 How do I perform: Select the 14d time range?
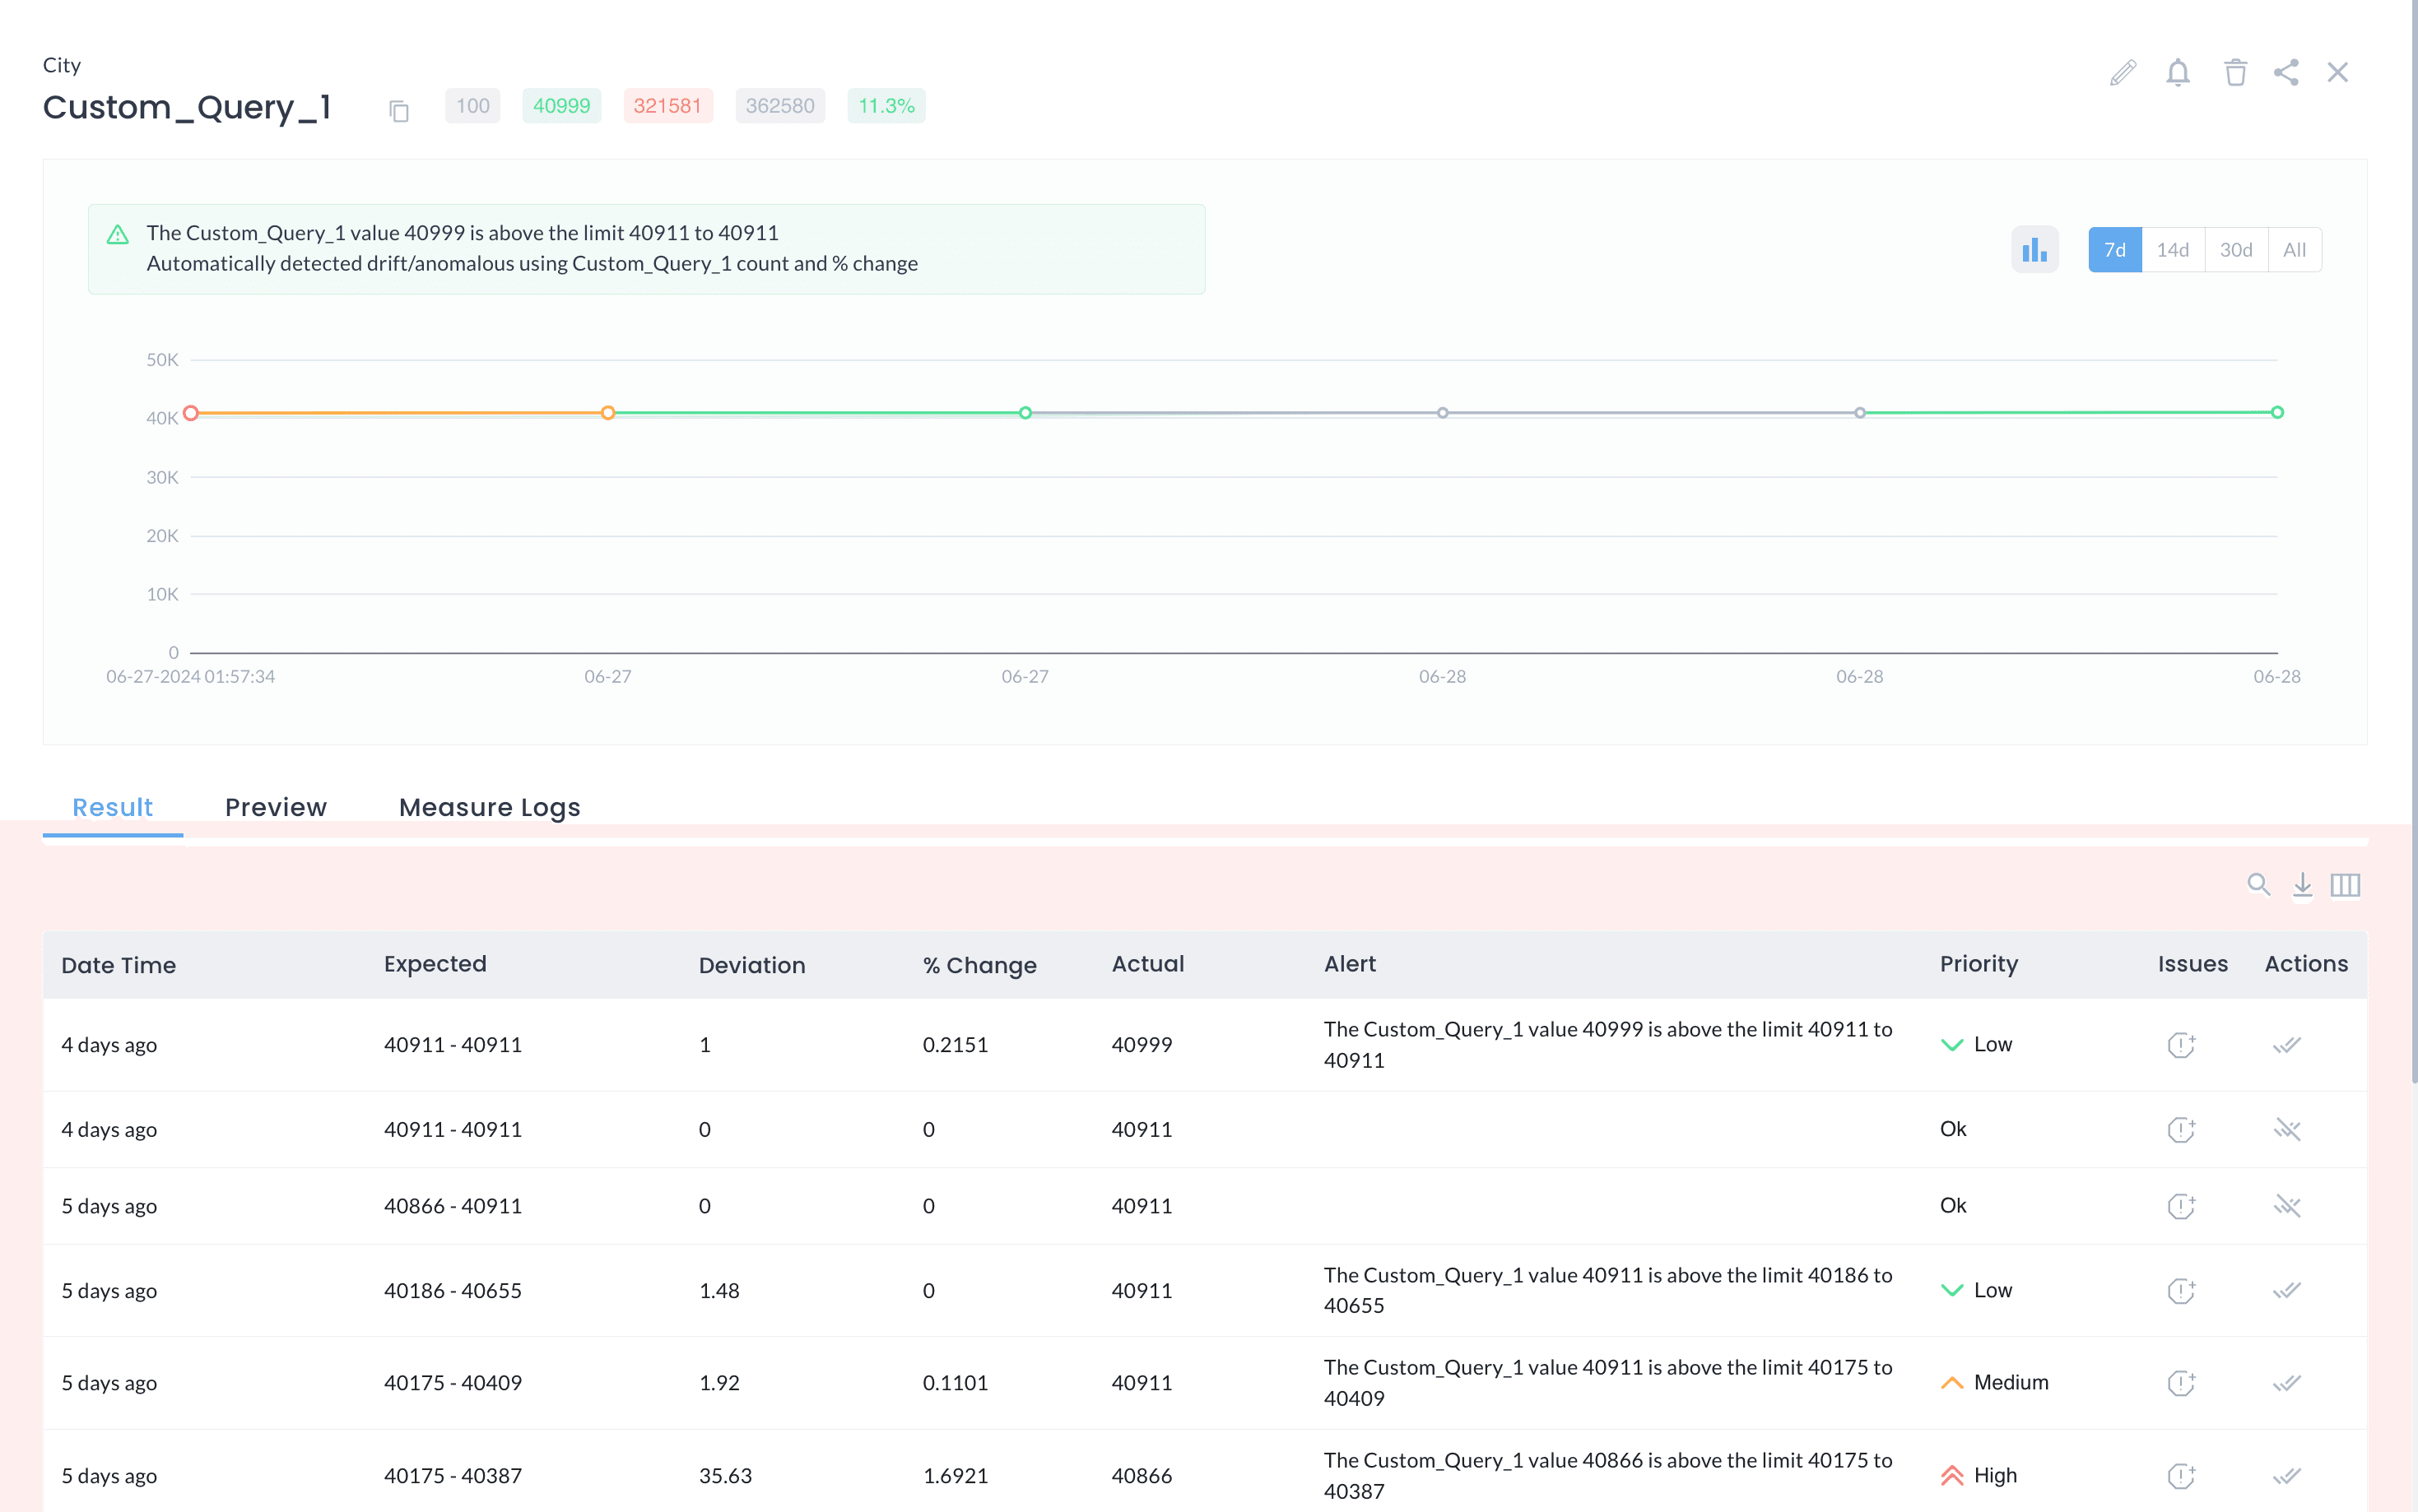[x=2174, y=249]
